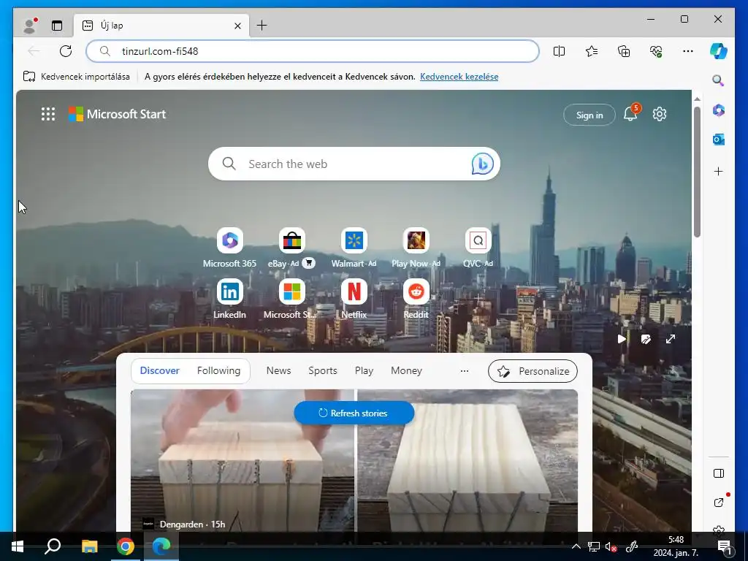Click the Search the web box
This screenshot has width=748, height=561.
pos(354,164)
